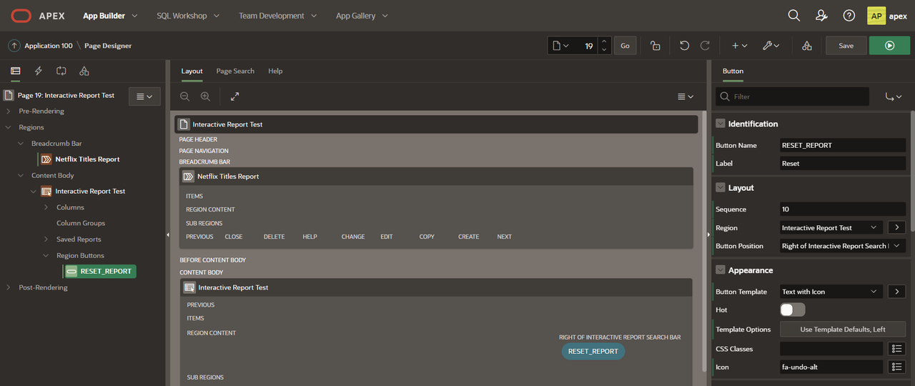The height and width of the screenshot is (386, 915).
Task: Collapse the Identification section
Action: coord(721,124)
